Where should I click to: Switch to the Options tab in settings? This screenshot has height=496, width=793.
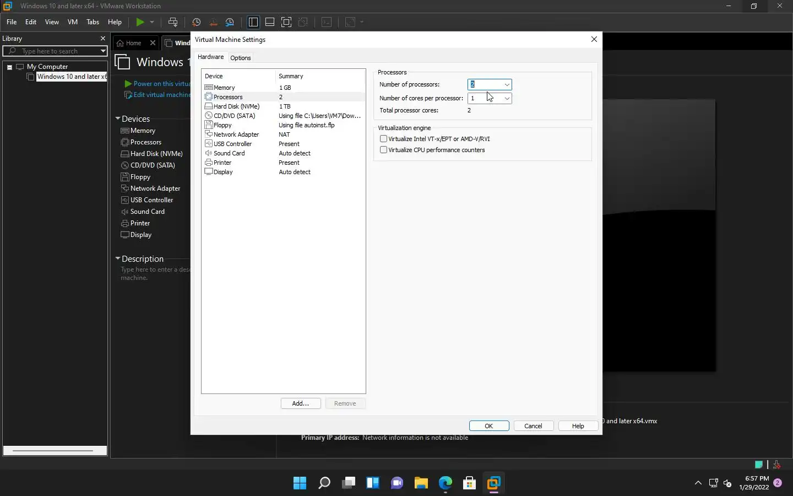tap(241, 58)
